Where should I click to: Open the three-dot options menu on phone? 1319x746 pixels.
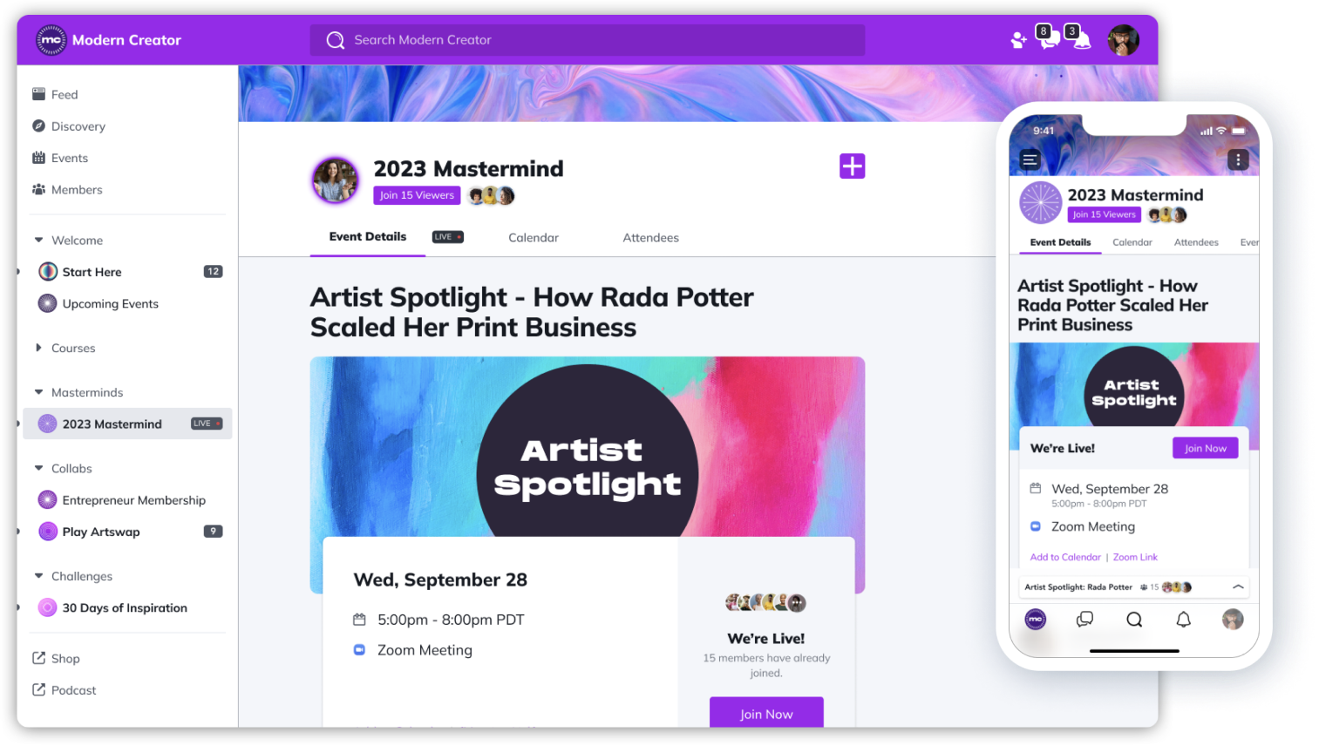click(x=1238, y=159)
